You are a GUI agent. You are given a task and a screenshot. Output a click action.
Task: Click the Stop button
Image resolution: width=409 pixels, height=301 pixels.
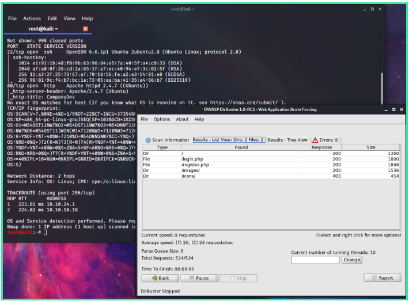[238, 278]
